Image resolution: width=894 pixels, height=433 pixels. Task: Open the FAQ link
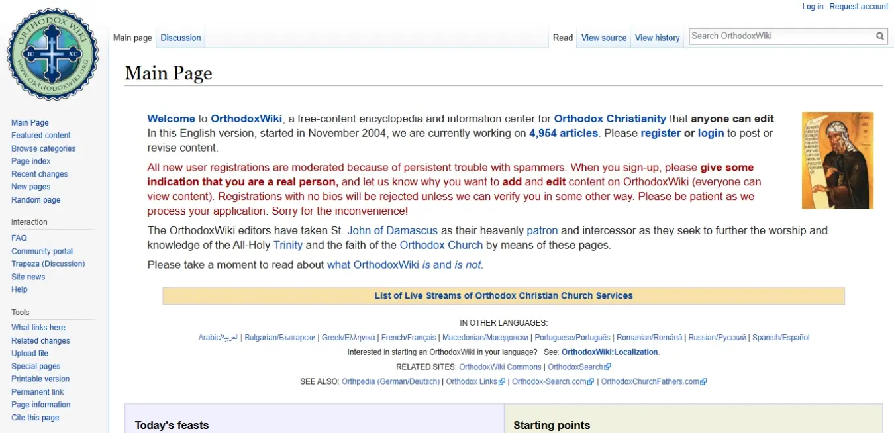click(19, 238)
